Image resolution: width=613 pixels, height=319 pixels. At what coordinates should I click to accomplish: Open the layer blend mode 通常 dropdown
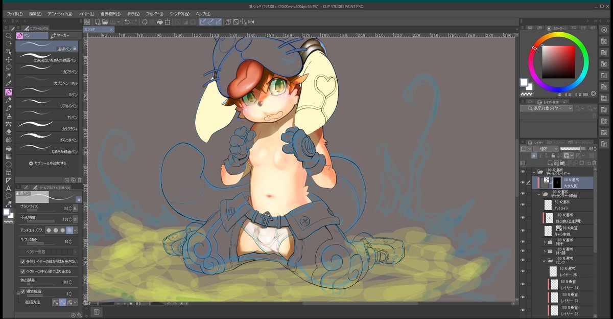click(x=546, y=149)
